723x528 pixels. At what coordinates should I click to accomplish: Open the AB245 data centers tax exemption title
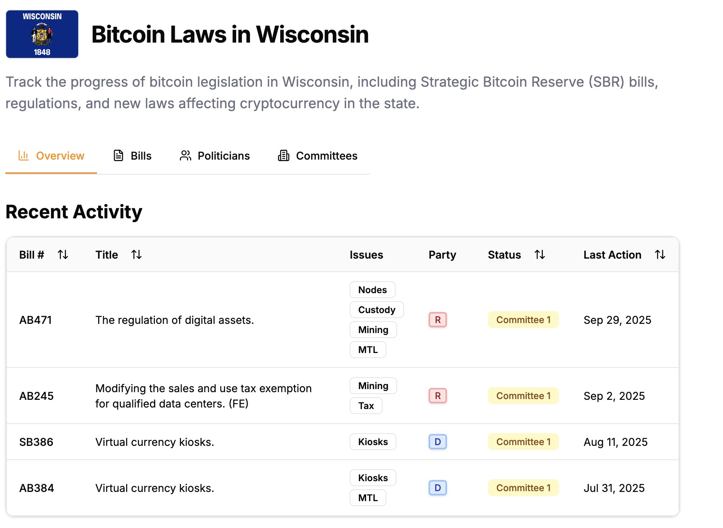coord(203,396)
